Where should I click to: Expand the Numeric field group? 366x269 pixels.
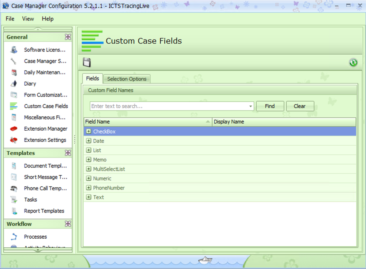tap(89, 178)
